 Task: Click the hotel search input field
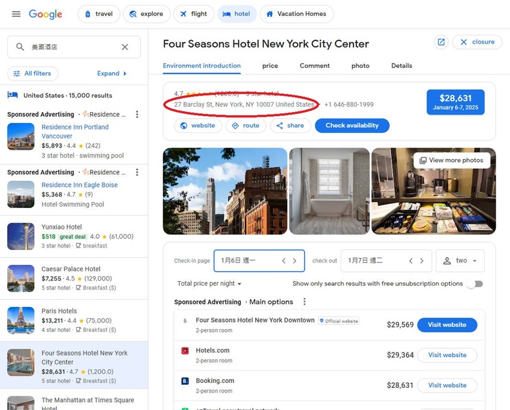point(74,47)
